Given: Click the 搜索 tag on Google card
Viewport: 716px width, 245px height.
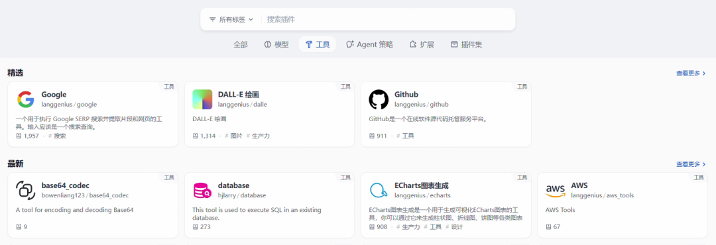Looking at the screenshot, I should click(x=57, y=136).
